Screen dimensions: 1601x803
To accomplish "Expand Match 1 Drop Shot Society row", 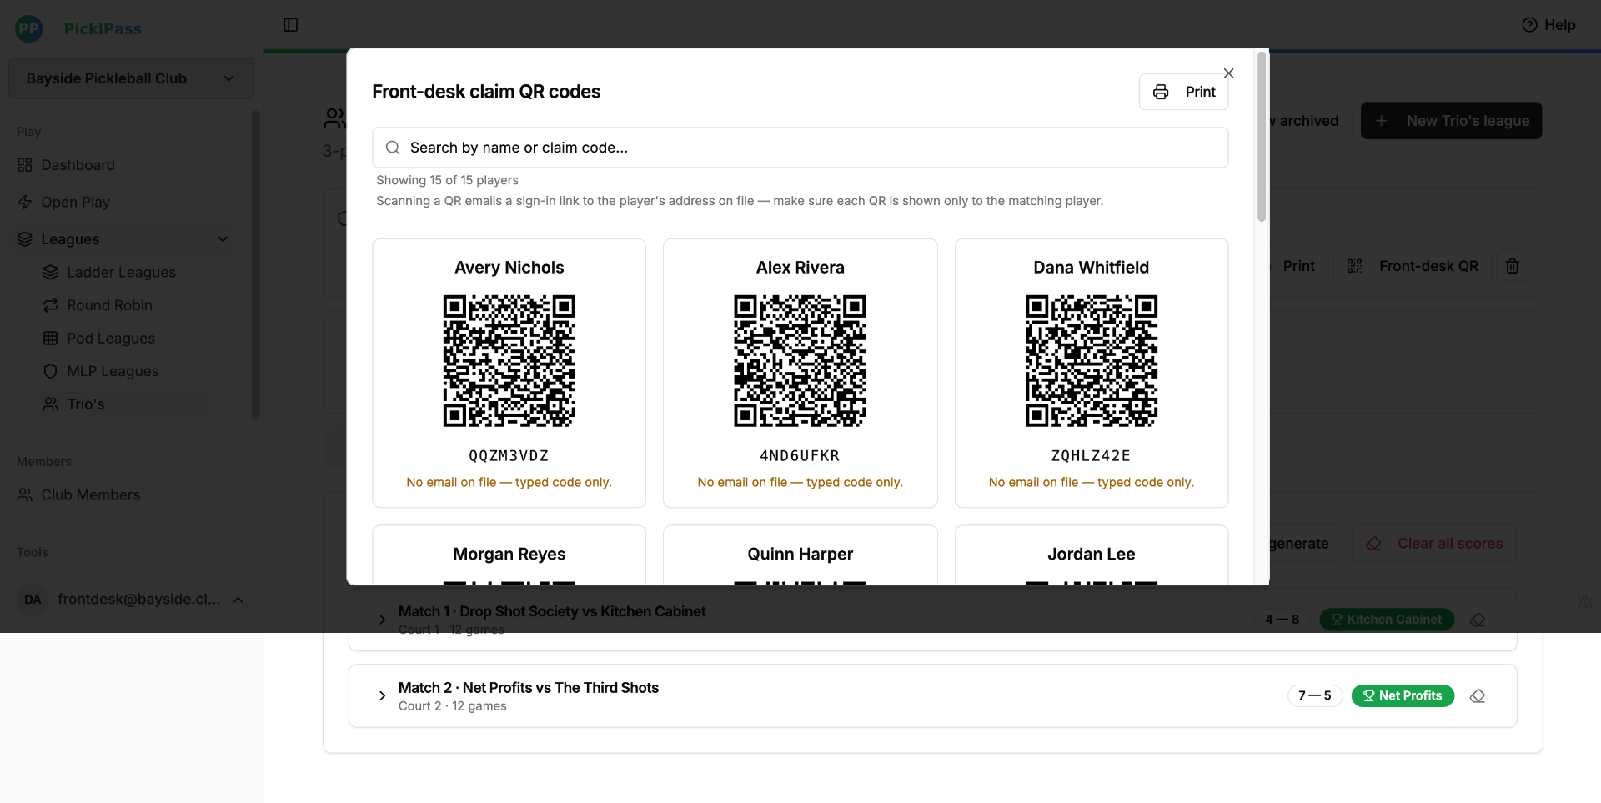I will click(382, 620).
